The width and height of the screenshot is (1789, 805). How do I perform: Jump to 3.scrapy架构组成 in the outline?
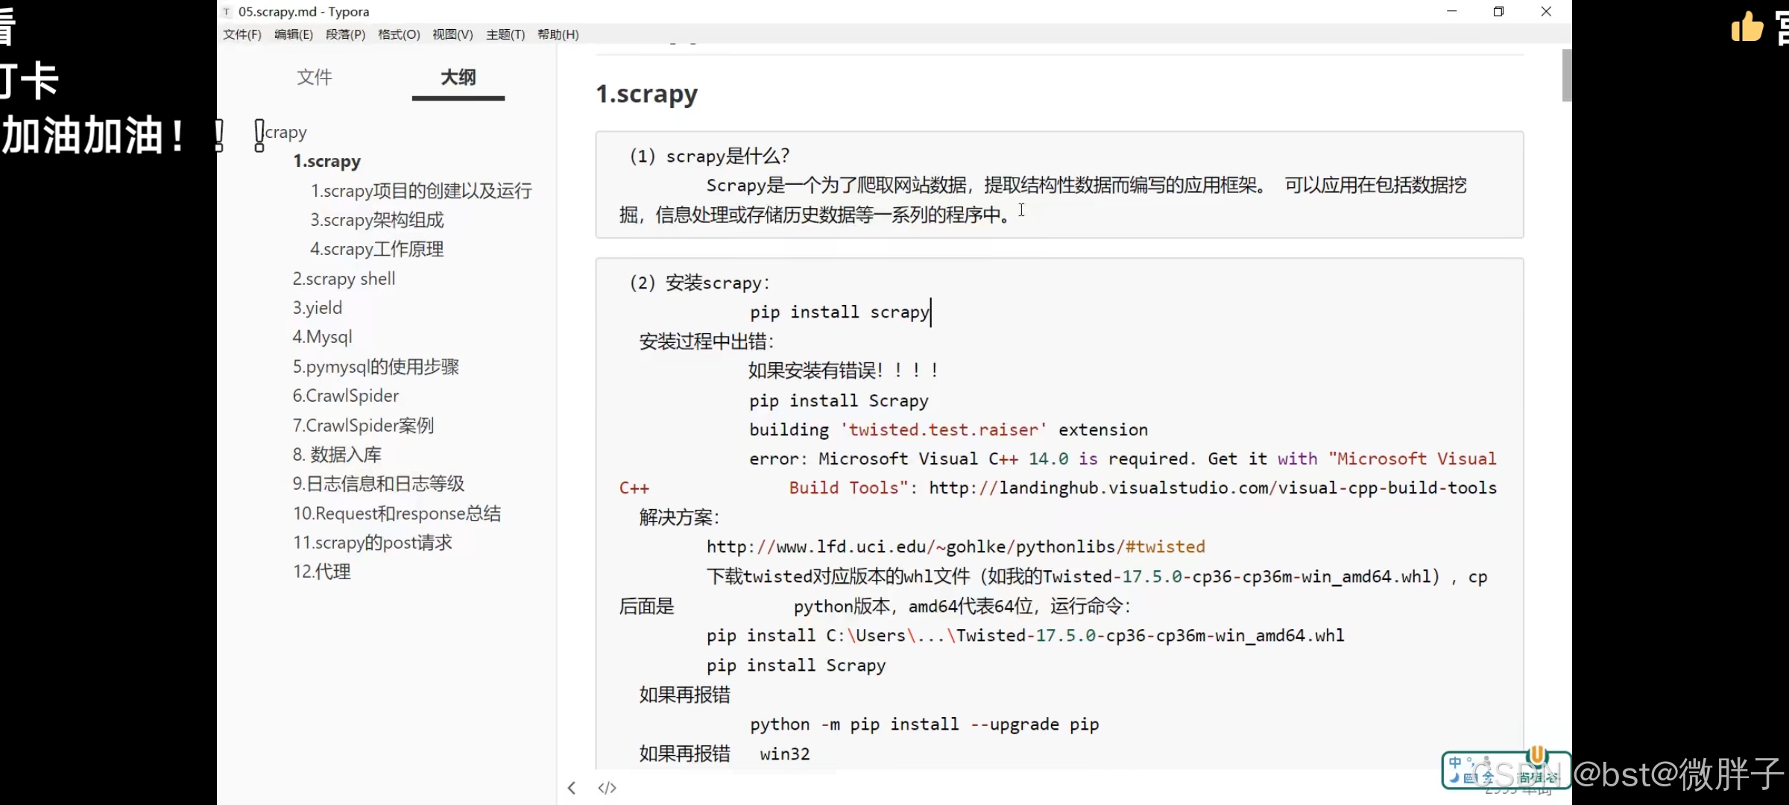377,220
